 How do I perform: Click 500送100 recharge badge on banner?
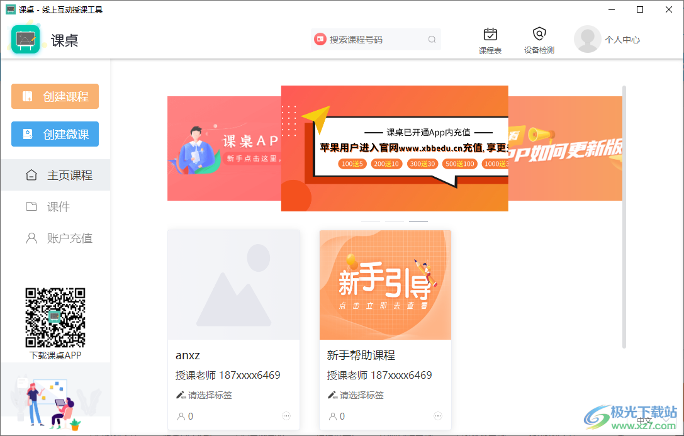(460, 164)
